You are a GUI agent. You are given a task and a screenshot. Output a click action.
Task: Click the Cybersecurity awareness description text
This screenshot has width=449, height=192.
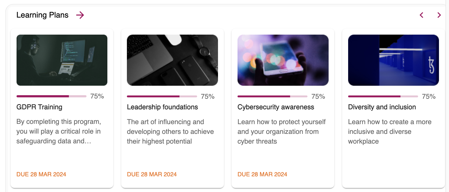(x=281, y=132)
